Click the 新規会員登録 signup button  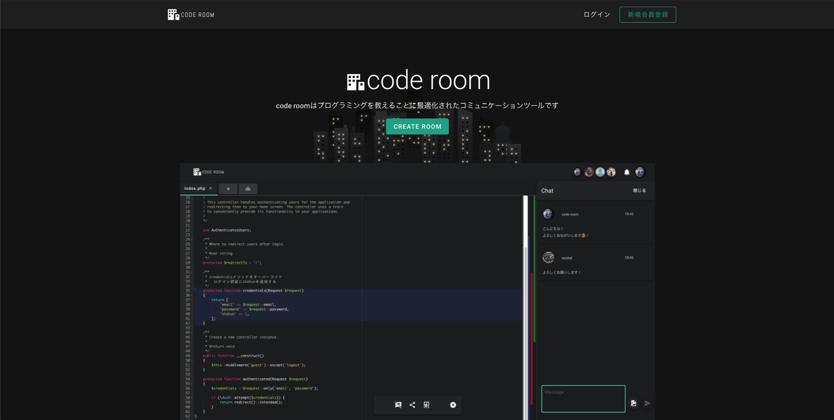pyautogui.click(x=648, y=14)
